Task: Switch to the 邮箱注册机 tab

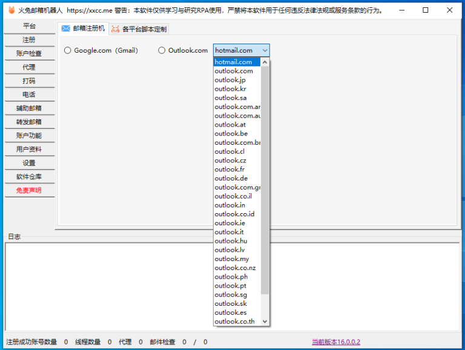Action: point(84,28)
